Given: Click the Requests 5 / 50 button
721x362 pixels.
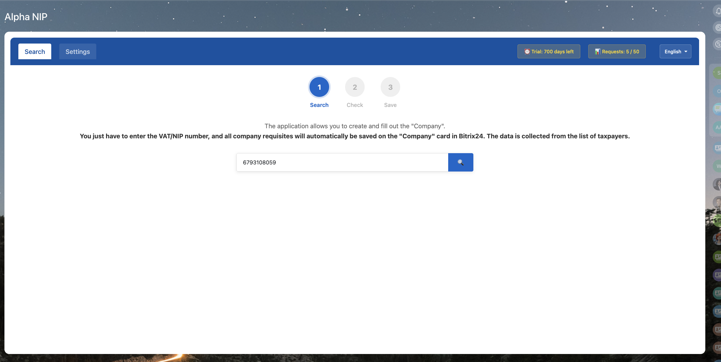Looking at the screenshot, I should (x=617, y=52).
